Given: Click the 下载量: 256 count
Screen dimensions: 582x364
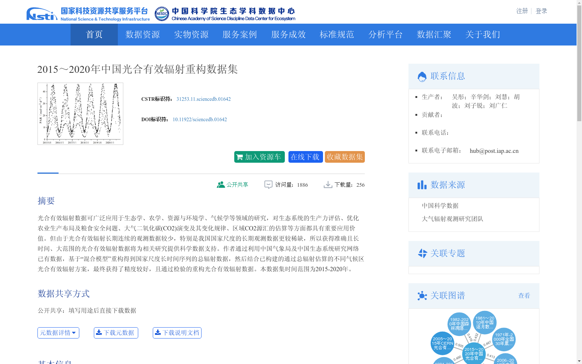Looking at the screenshot, I should click(350, 185).
